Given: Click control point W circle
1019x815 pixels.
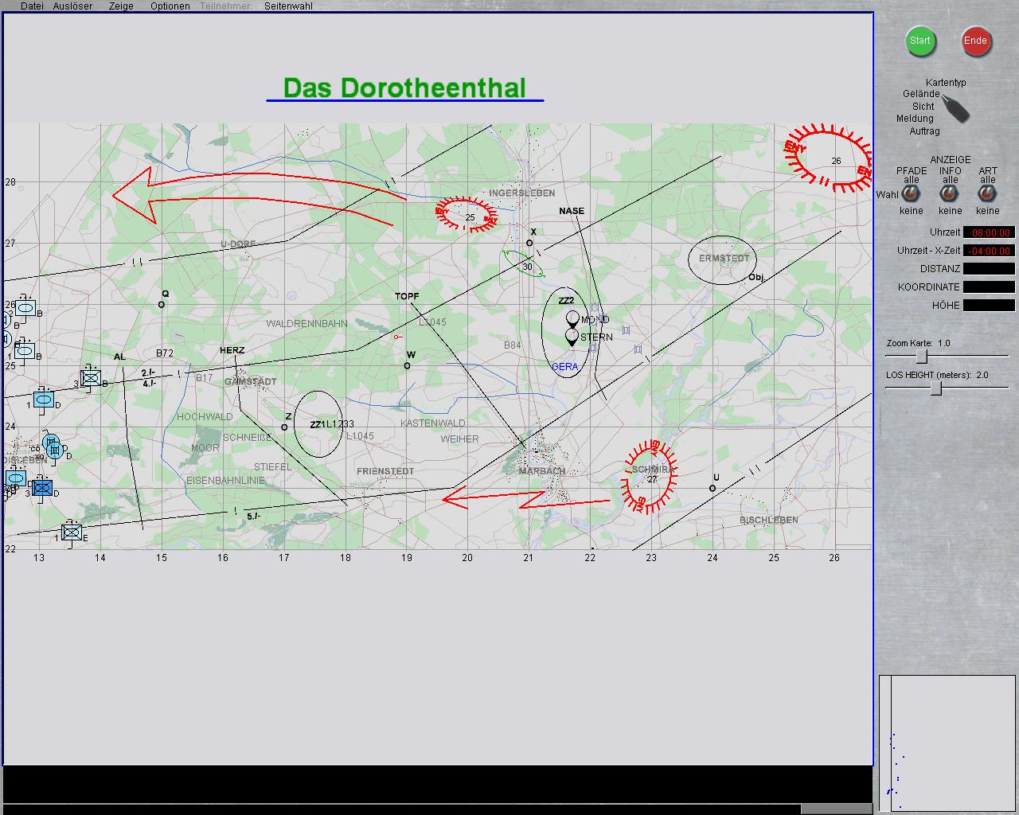Looking at the screenshot, I should click(407, 366).
